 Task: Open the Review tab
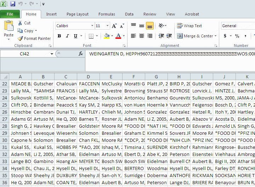coord(149,14)
